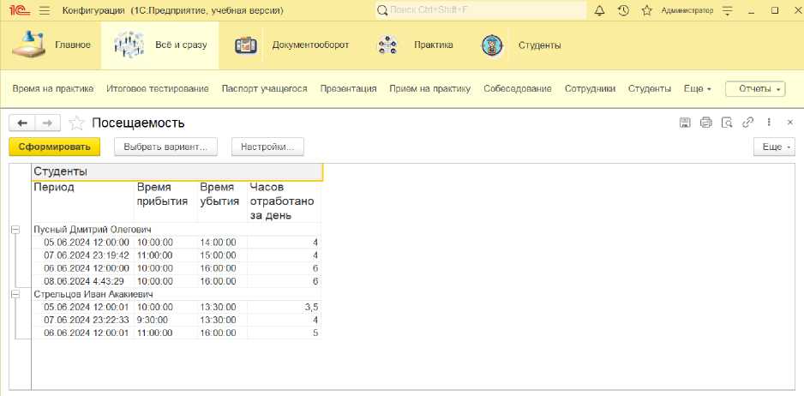Open Время на практике link
Image resolution: width=804 pixels, height=396 pixels.
pos(53,89)
